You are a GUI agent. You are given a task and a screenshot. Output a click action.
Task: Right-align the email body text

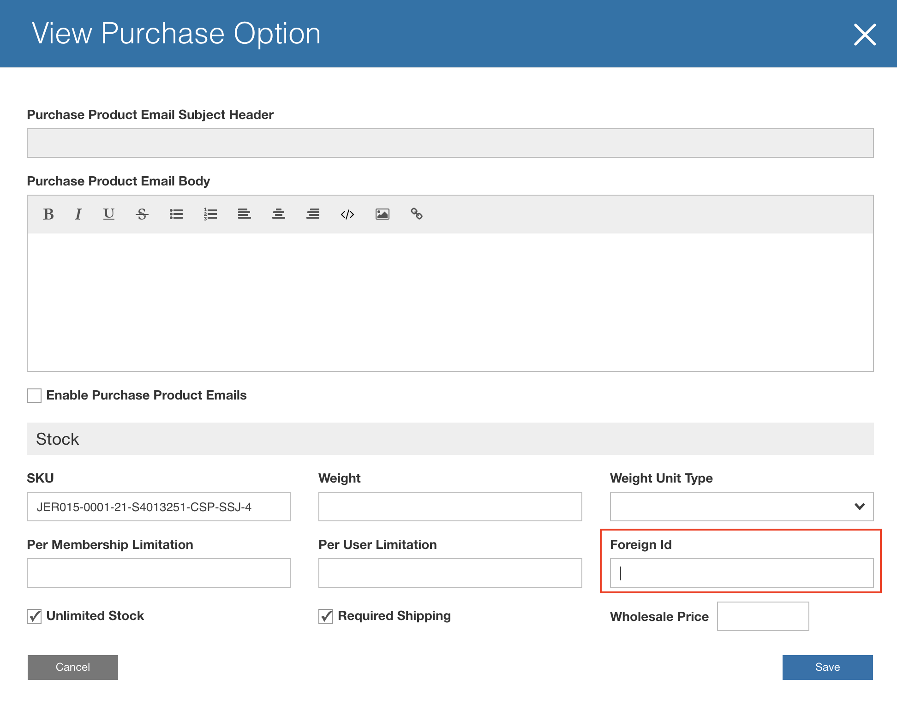(313, 214)
